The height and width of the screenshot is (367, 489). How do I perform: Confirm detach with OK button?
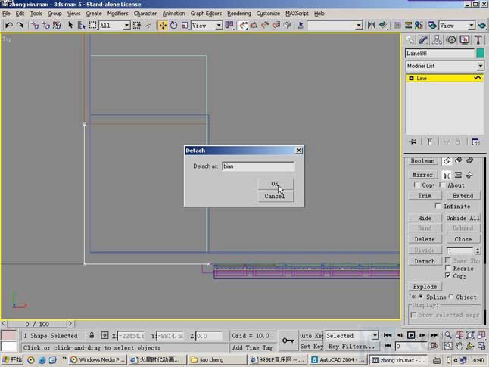276,184
